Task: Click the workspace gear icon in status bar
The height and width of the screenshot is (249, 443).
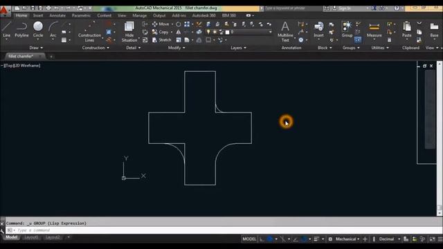Action: [x=330, y=239]
